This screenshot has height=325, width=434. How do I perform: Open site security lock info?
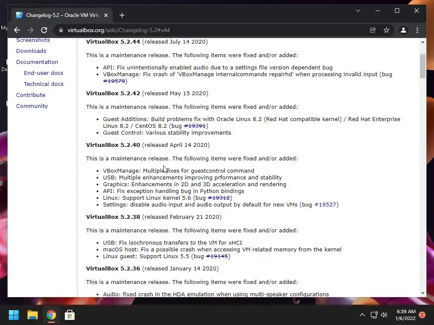click(61, 30)
